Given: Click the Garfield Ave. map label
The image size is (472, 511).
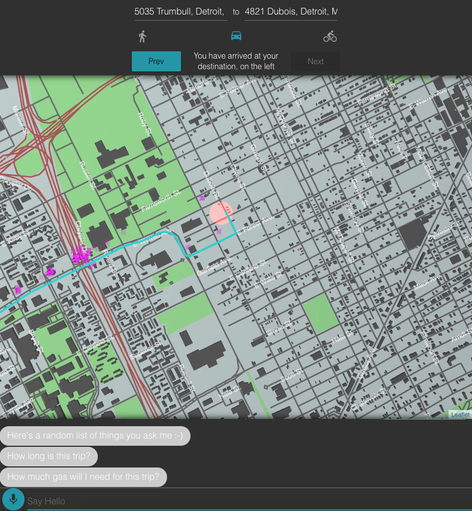Looking at the screenshot, I should 214,266.
